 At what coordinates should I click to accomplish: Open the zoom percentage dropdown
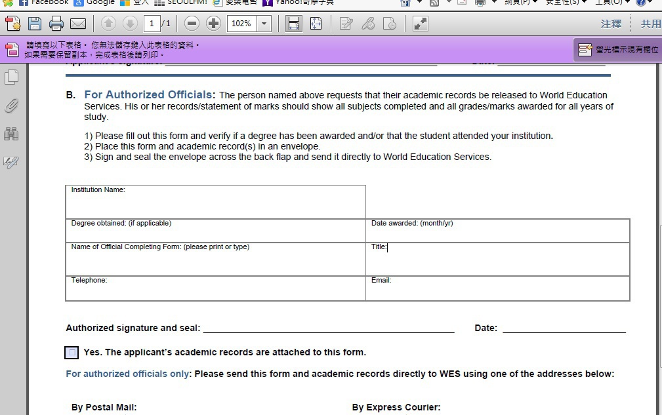point(264,24)
